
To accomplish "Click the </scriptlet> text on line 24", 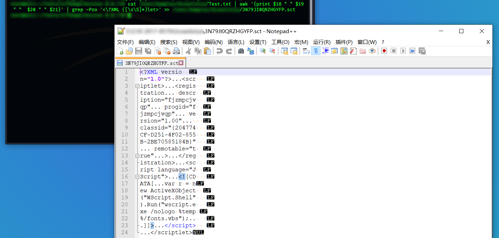I will tap(171, 232).
